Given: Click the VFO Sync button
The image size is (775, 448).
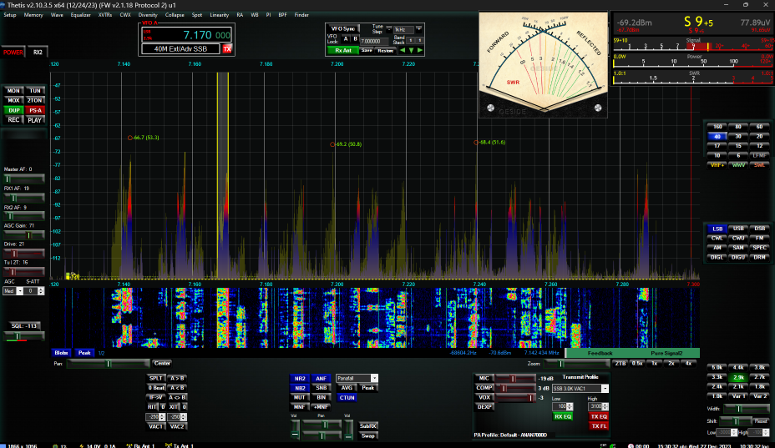Looking at the screenshot, I should (342, 28).
